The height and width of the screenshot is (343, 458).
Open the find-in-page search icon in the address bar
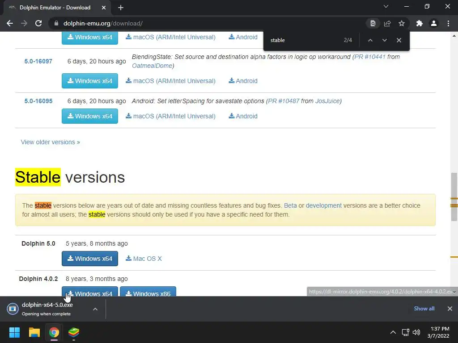tap(373, 23)
